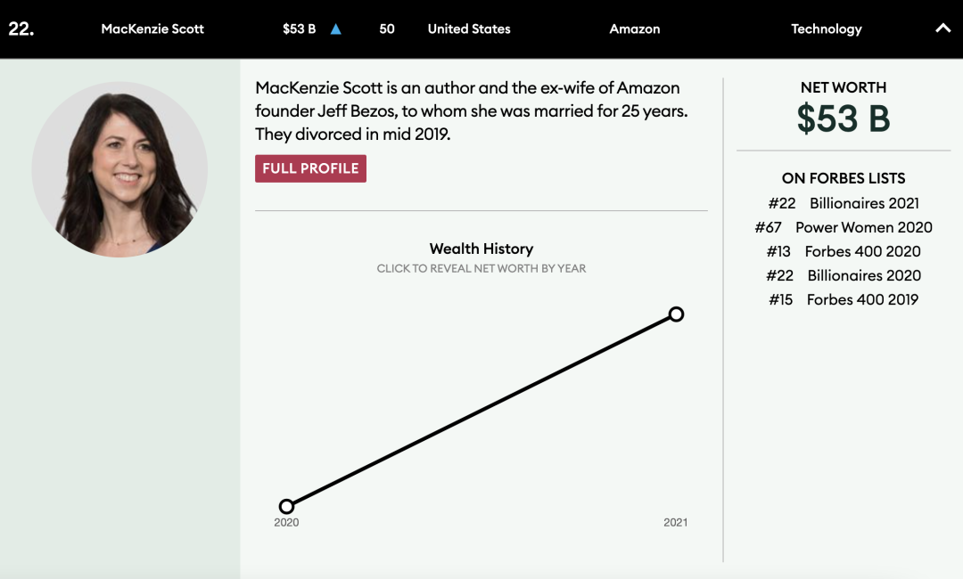Reveal net worth at 2020 data point

click(x=286, y=506)
